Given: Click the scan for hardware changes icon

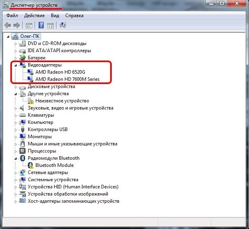Looking at the screenshot, I should 63,25.
